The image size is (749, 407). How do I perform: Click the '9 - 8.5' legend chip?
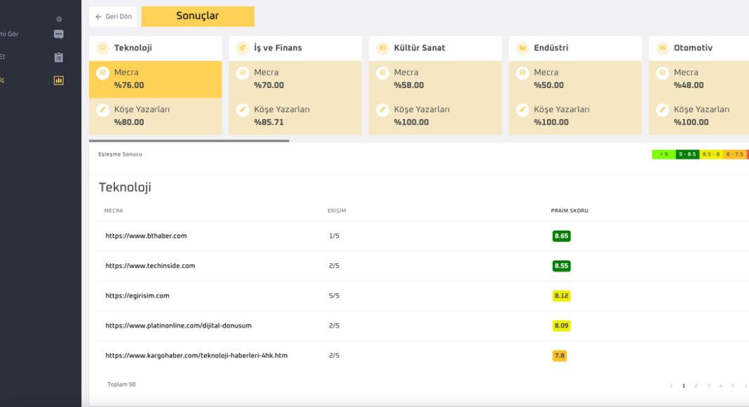point(687,154)
